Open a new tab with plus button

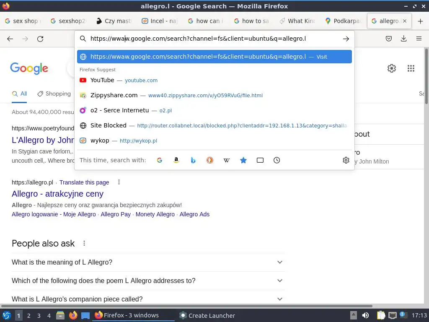[x=420, y=21]
